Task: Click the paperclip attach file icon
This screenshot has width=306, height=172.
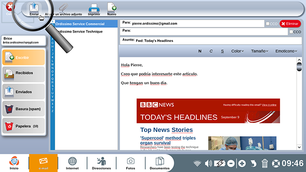Action: (63, 8)
